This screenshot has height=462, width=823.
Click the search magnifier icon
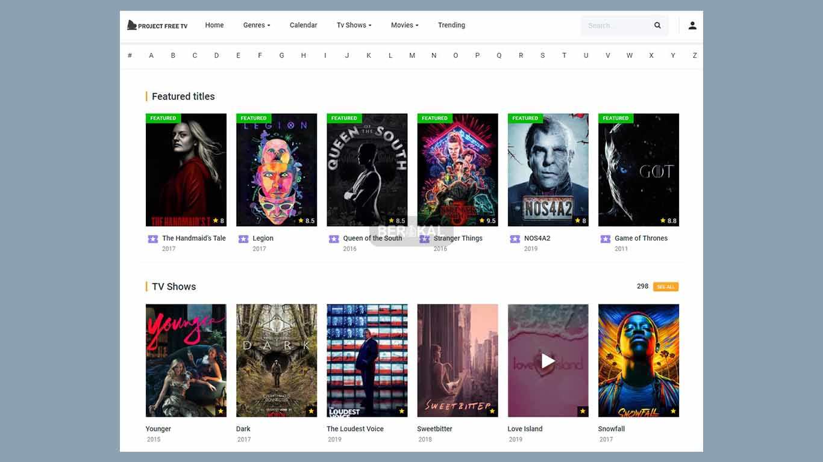click(657, 25)
